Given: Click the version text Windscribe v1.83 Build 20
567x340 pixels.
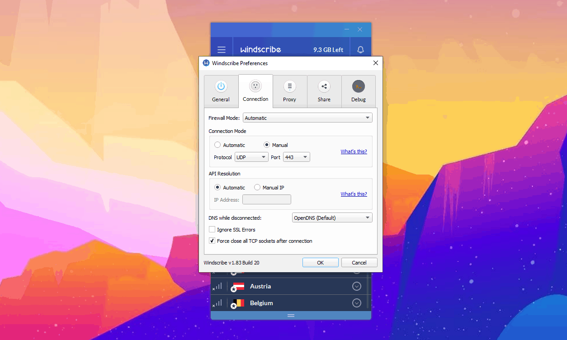Looking at the screenshot, I should (x=232, y=263).
